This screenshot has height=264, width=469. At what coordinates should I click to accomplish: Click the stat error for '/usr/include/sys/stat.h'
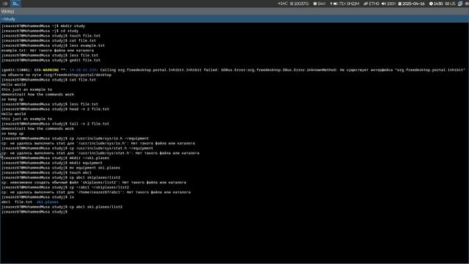(x=100, y=153)
